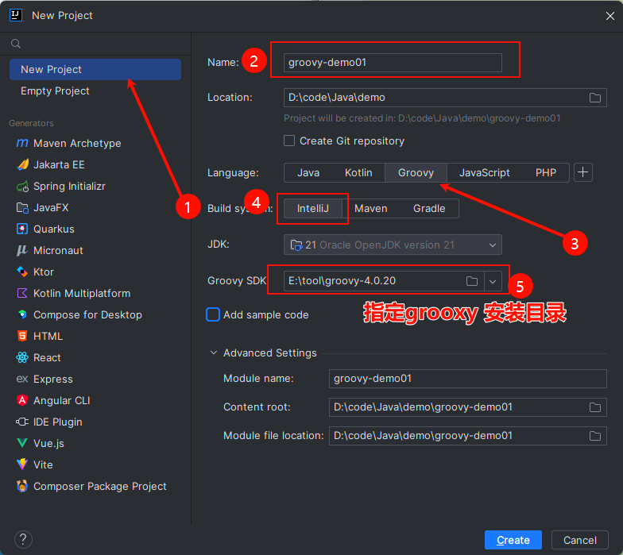Image resolution: width=623 pixels, height=555 pixels.
Task: Open the Groovy SDK dropdown arrow
Action: point(493,281)
